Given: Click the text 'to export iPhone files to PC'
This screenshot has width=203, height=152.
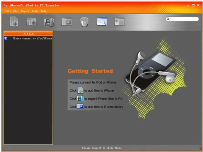Looking at the screenshot, I should 104,99.
